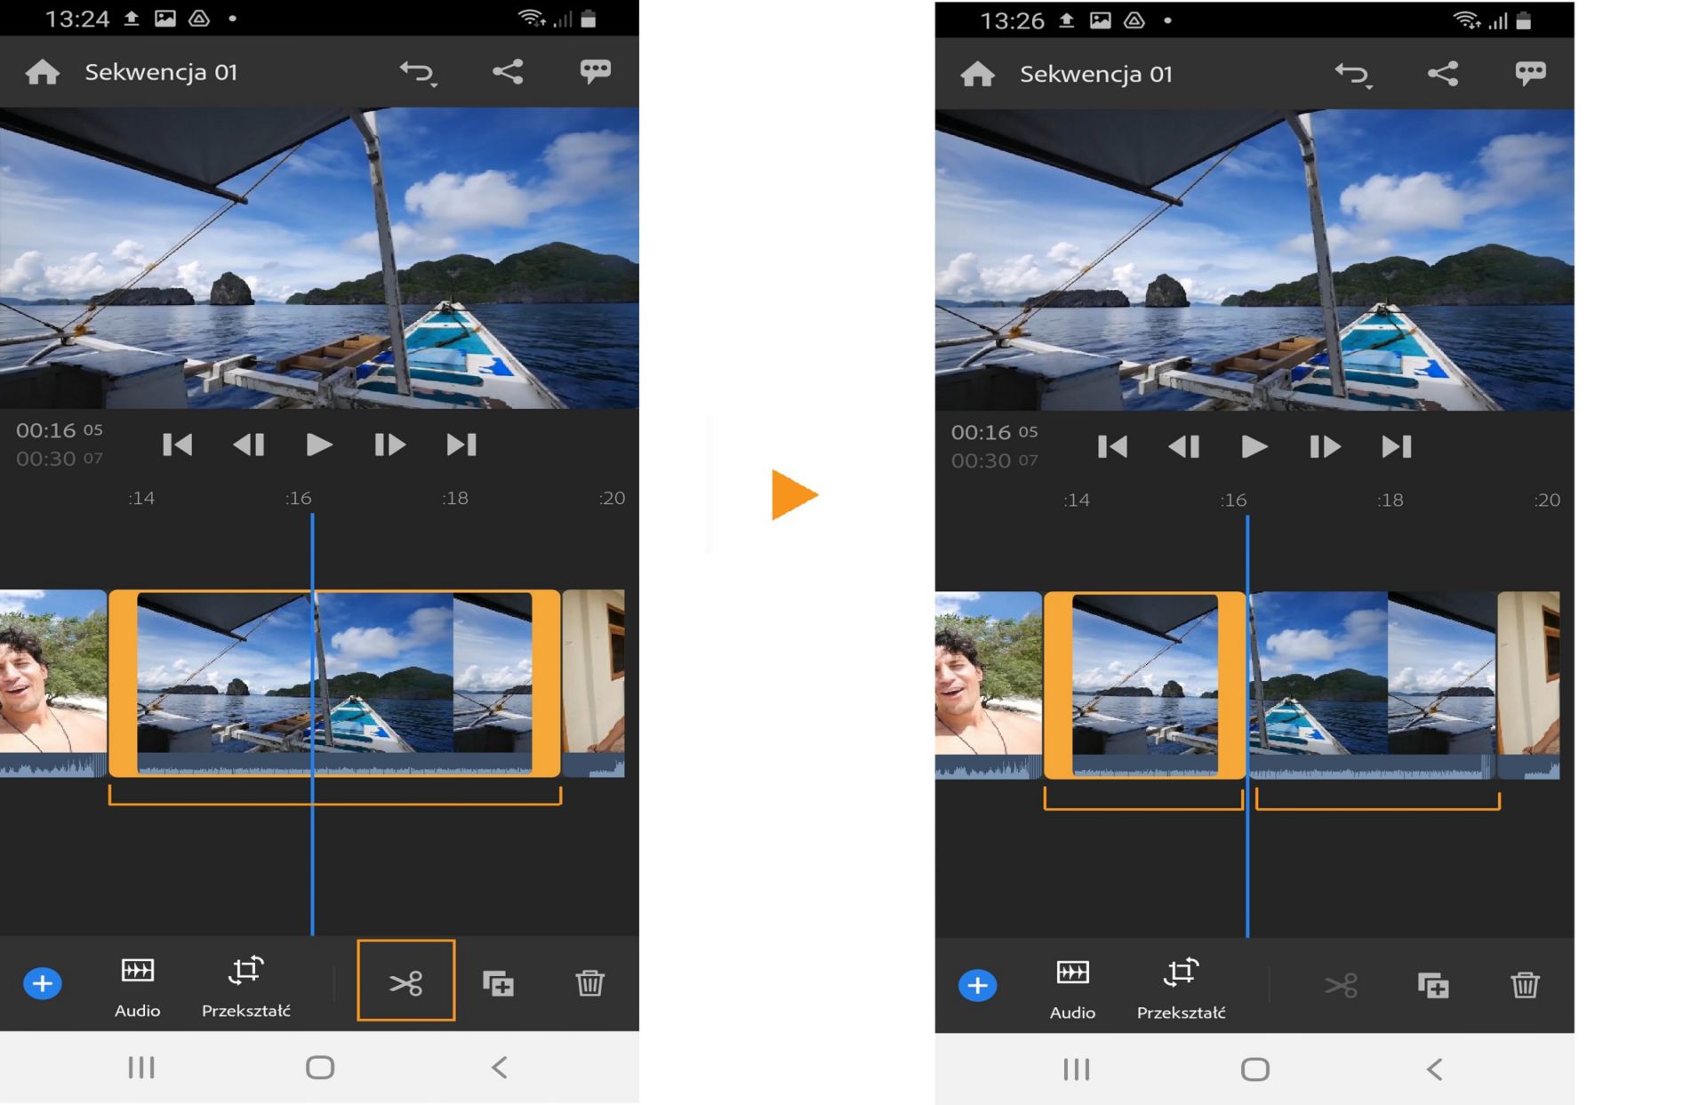Step forward one frame in right player
The height and width of the screenshot is (1105, 1707).
[x=1325, y=446]
